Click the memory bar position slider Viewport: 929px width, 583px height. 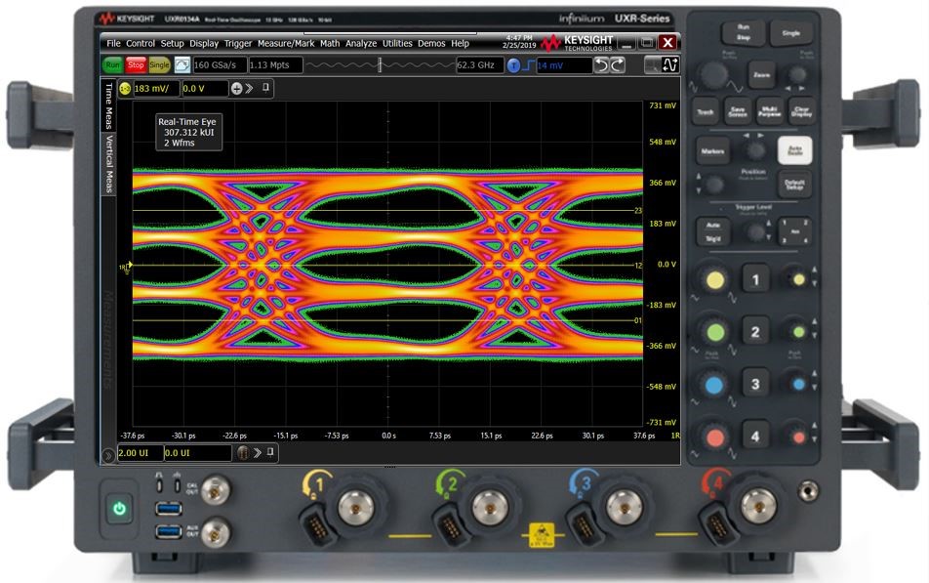click(x=379, y=65)
